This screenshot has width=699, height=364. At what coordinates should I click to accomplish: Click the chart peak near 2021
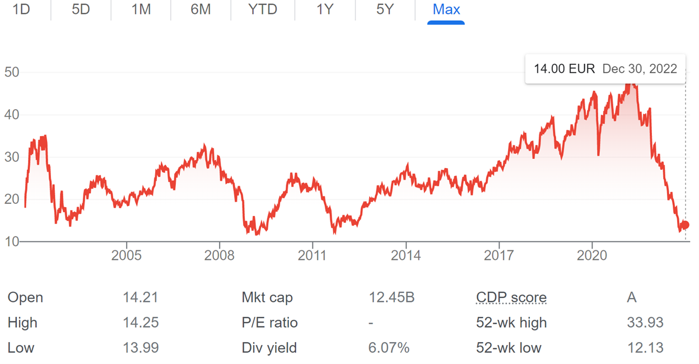click(630, 84)
